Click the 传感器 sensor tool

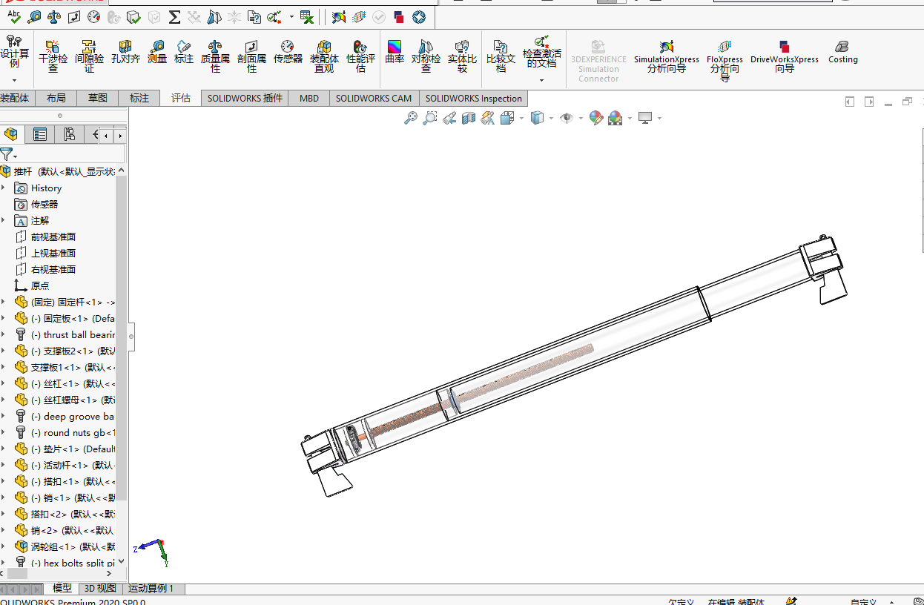pos(288,52)
